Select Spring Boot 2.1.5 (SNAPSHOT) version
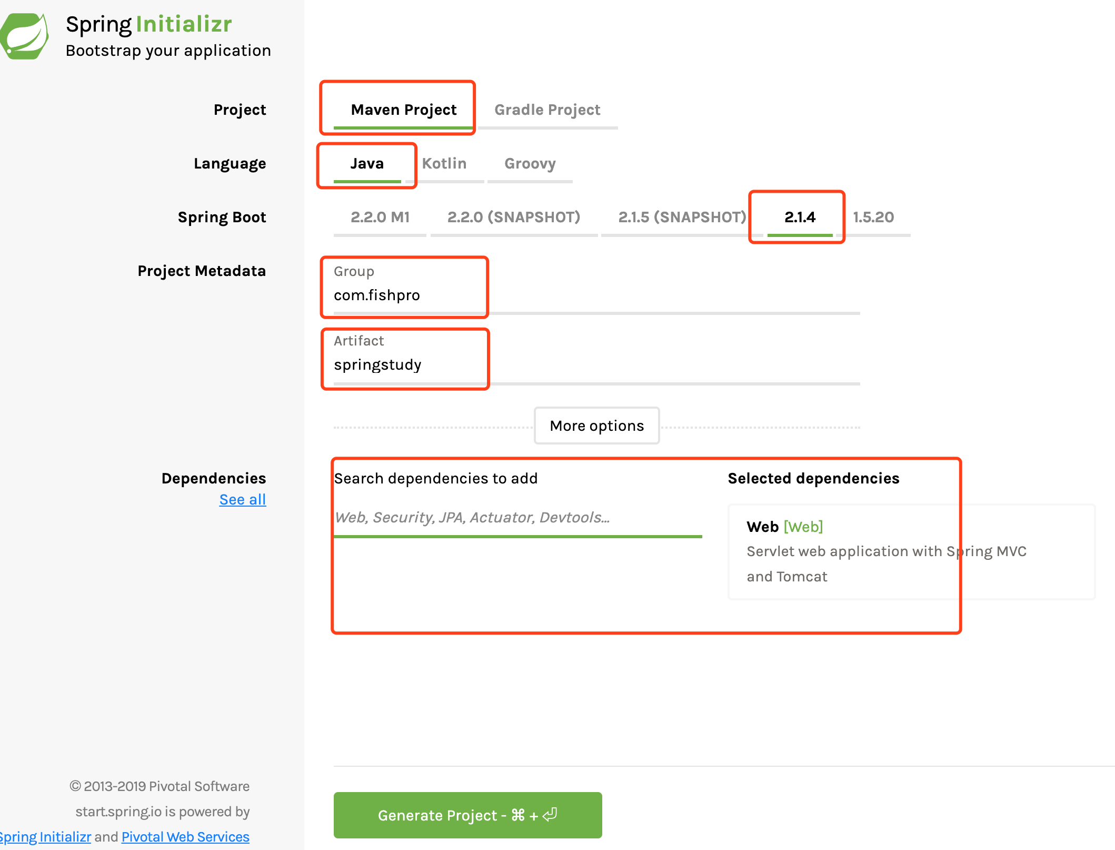The height and width of the screenshot is (850, 1115). [682, 217]
